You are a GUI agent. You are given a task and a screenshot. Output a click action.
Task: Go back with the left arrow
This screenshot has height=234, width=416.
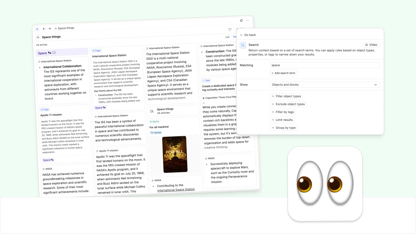click(x=44, y=29)
